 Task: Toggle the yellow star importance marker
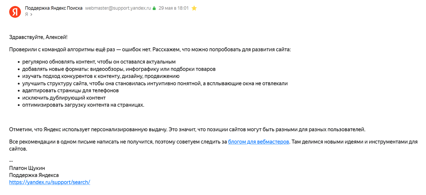coord(194,8)
